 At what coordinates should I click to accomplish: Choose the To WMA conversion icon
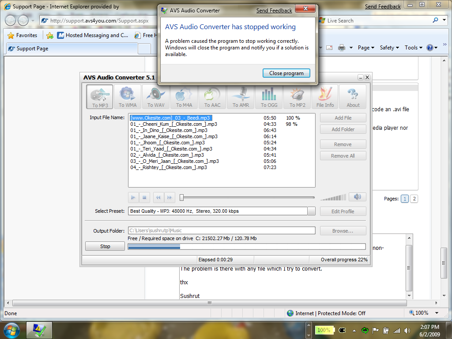tap(128, 97)
